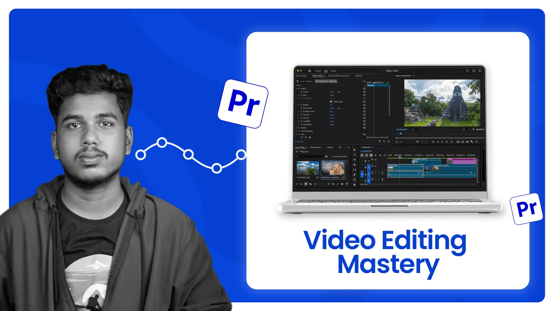Click Add Marker in Program monitor
This screenshot has height=311, width=554.
pyautogui.click(x=417, y=142)
